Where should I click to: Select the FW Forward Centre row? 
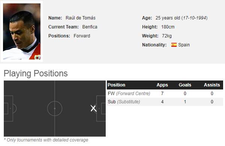(x=165, y=94)
